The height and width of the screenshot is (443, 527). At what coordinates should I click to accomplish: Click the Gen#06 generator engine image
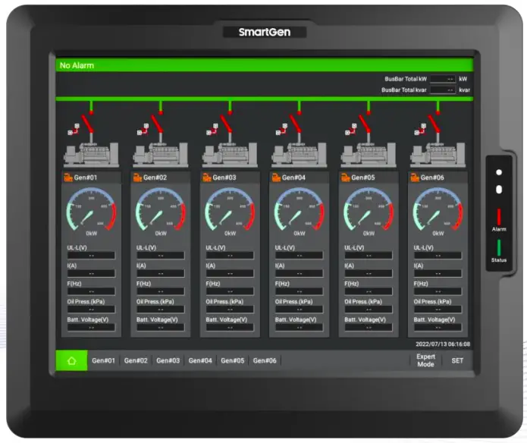438,155
